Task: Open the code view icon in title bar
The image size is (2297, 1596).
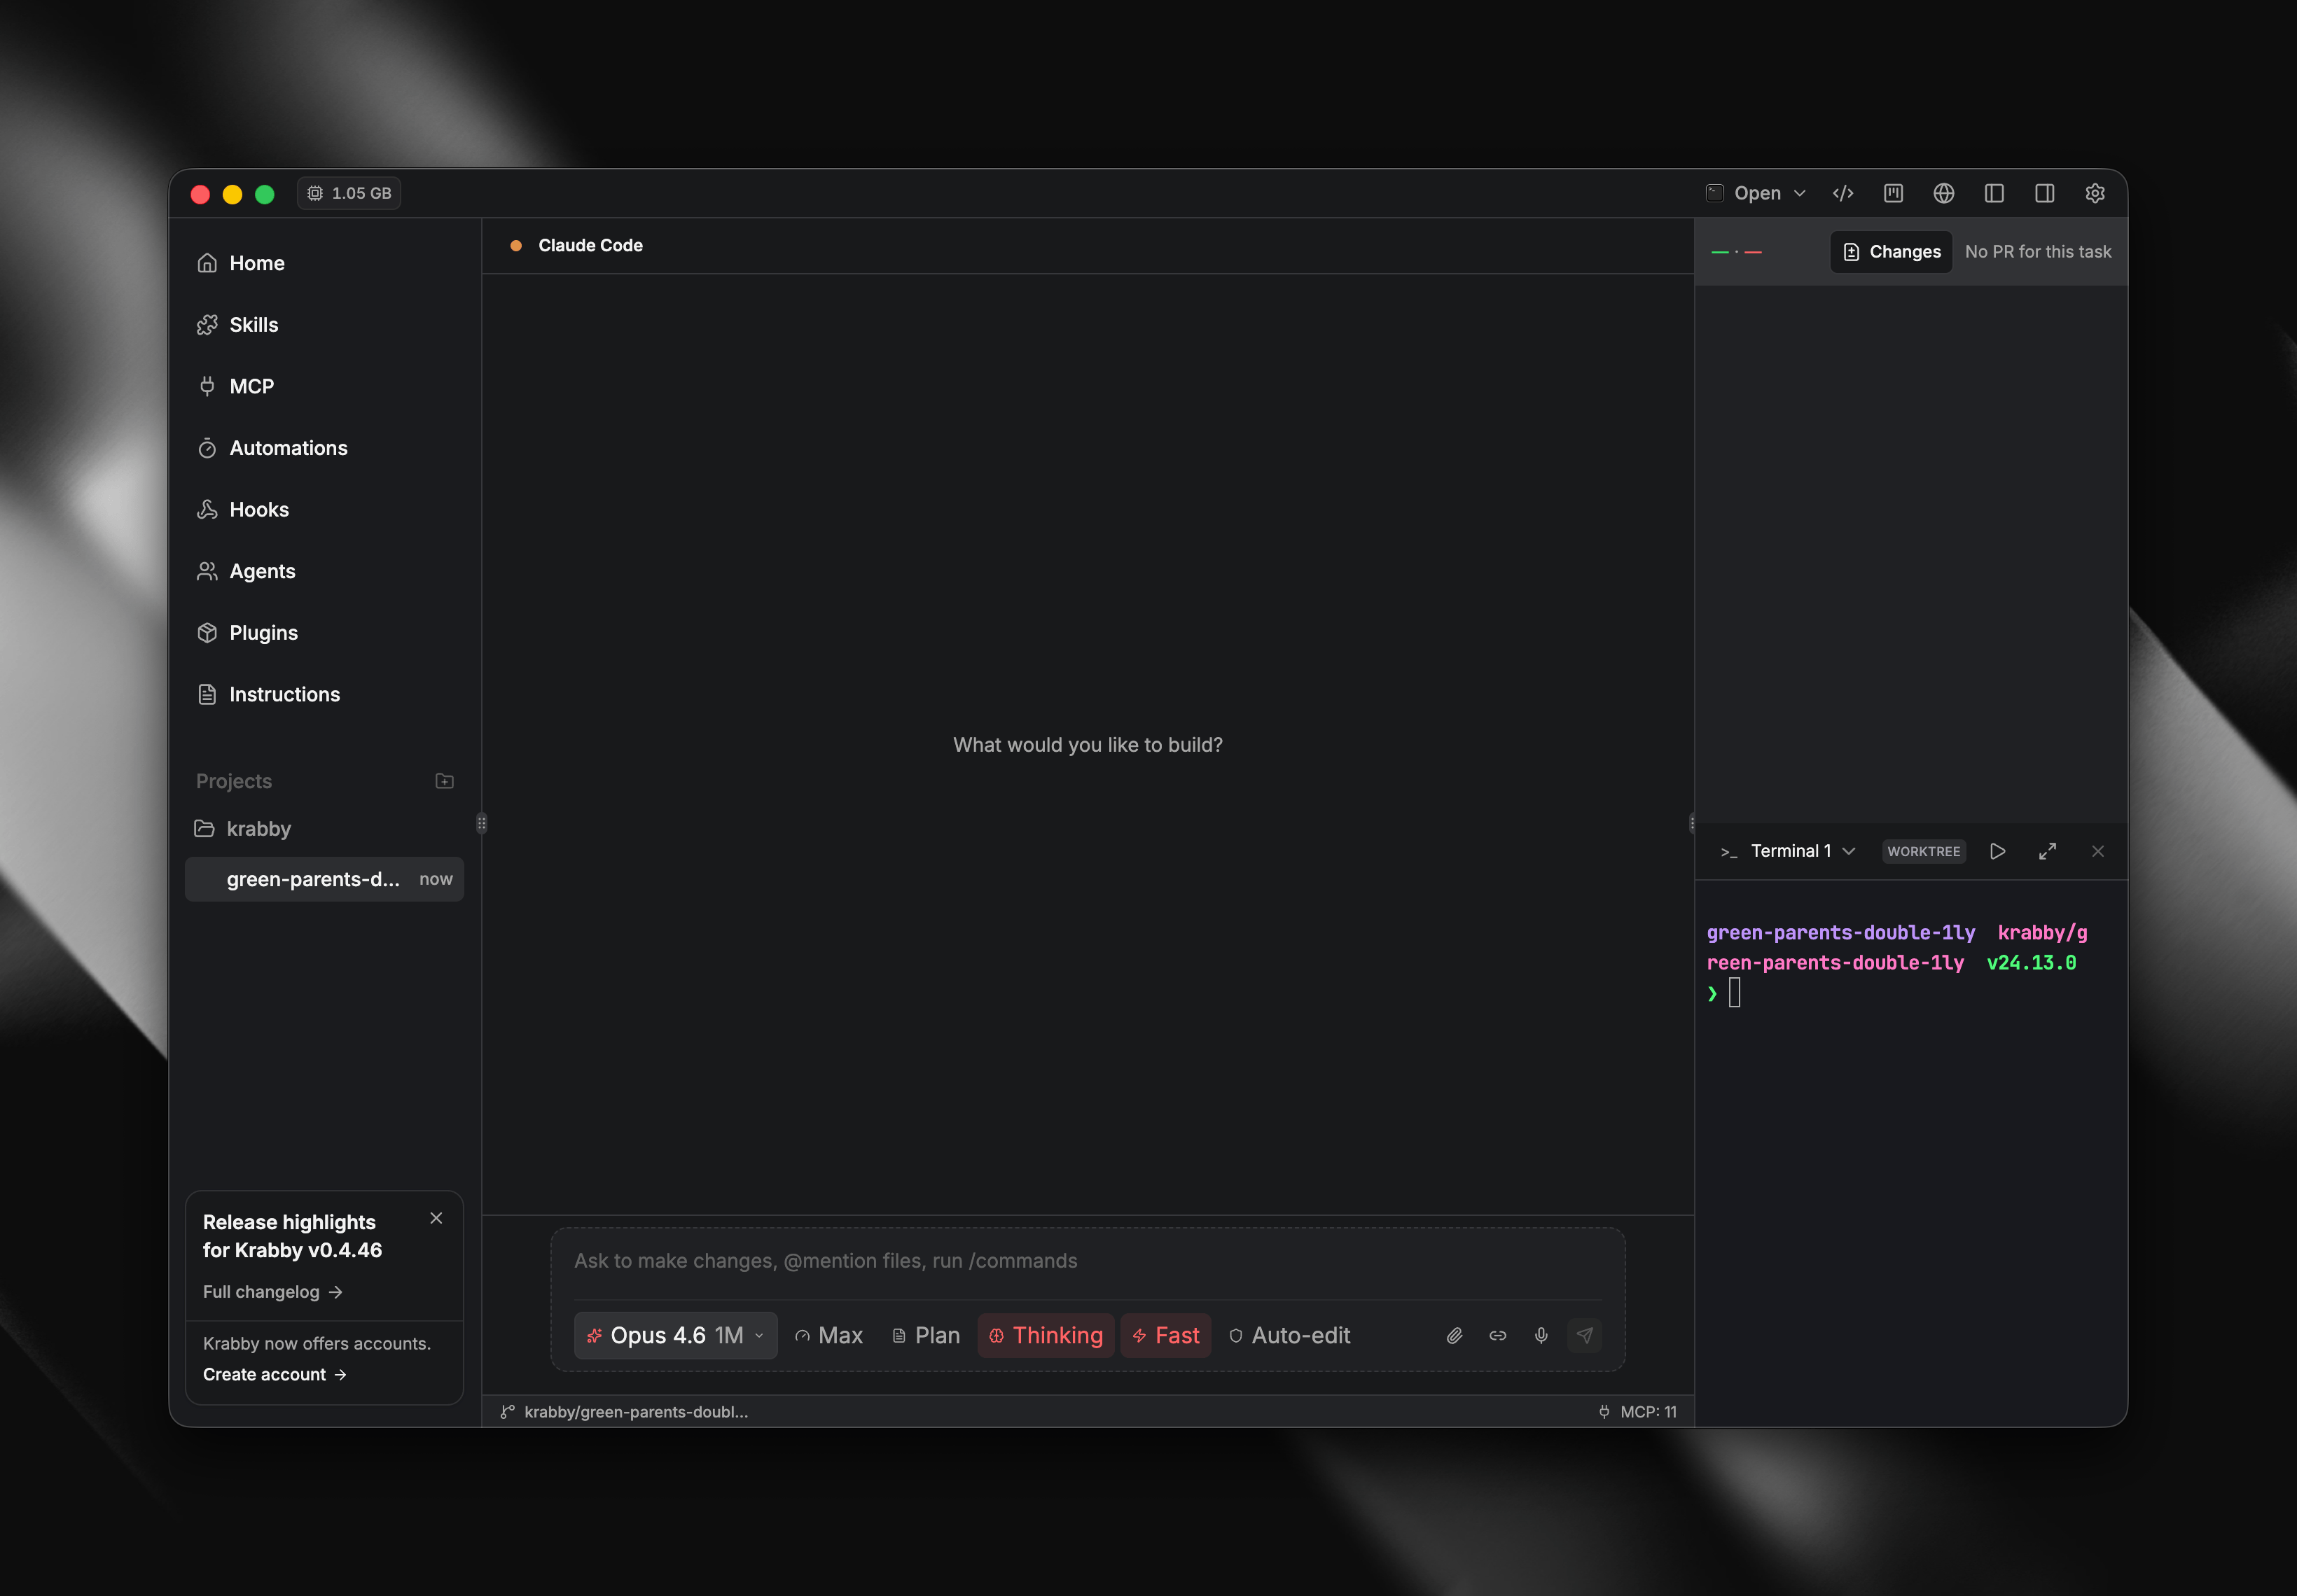Action: click(x=1843, y=193)
